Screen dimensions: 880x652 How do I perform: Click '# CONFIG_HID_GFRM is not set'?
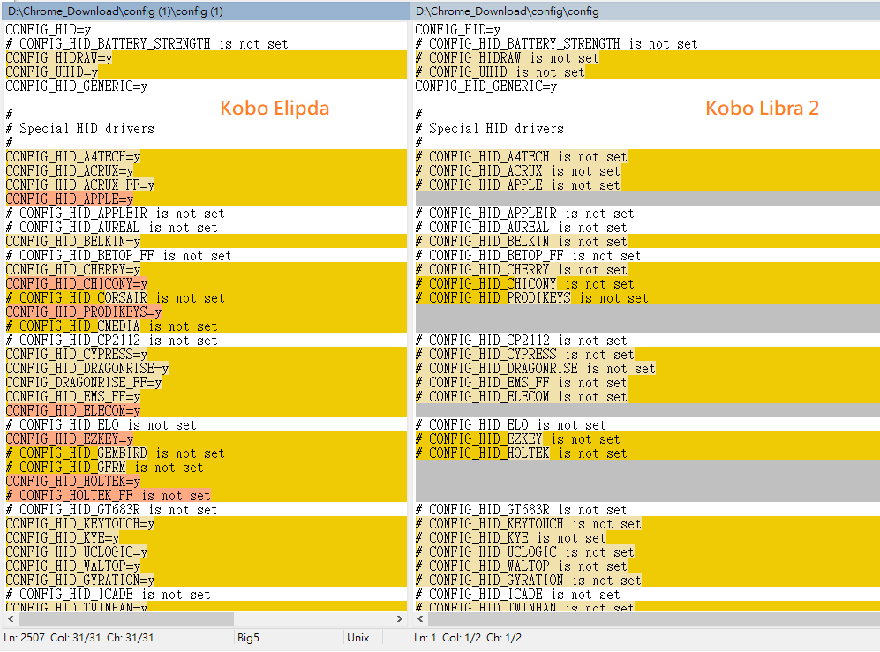point(104,468)
